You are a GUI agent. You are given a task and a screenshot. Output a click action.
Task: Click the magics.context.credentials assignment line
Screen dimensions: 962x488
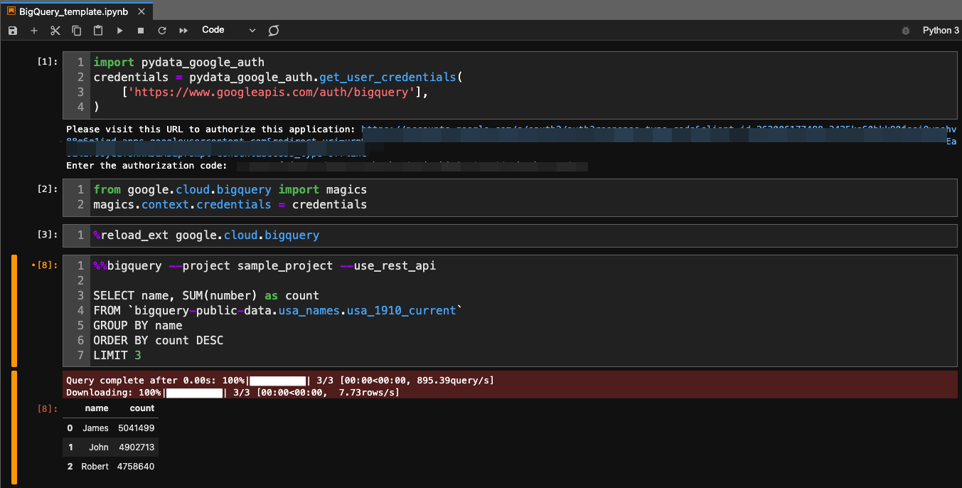point(230,205)
